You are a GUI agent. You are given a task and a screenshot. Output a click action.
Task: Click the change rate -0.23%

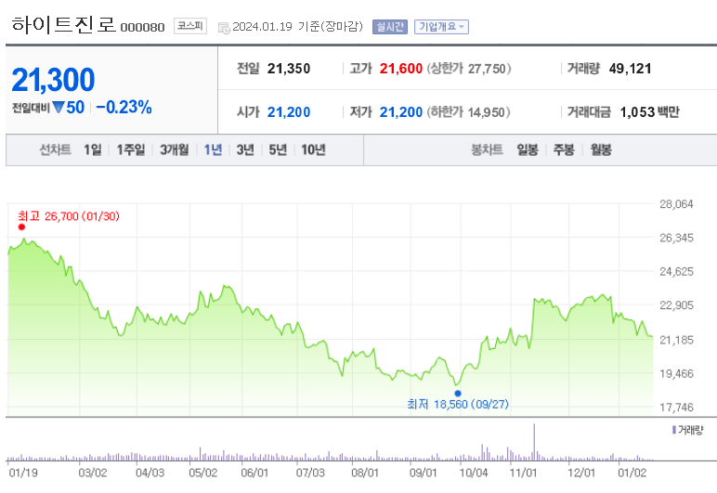coord(124,108)
